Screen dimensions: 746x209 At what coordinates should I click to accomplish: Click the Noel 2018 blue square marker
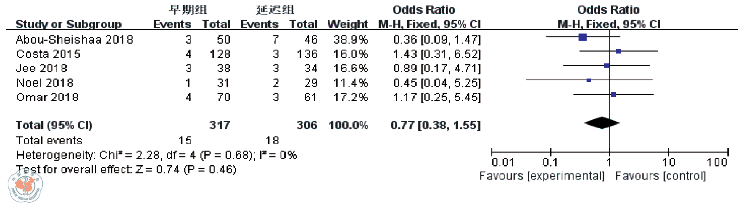click(x=589, y=80)
